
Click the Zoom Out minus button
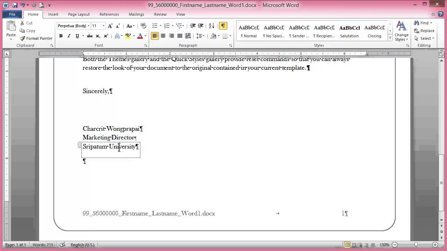395,245
